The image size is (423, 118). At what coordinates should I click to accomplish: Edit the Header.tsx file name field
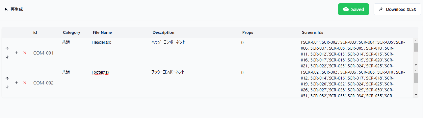120,53
